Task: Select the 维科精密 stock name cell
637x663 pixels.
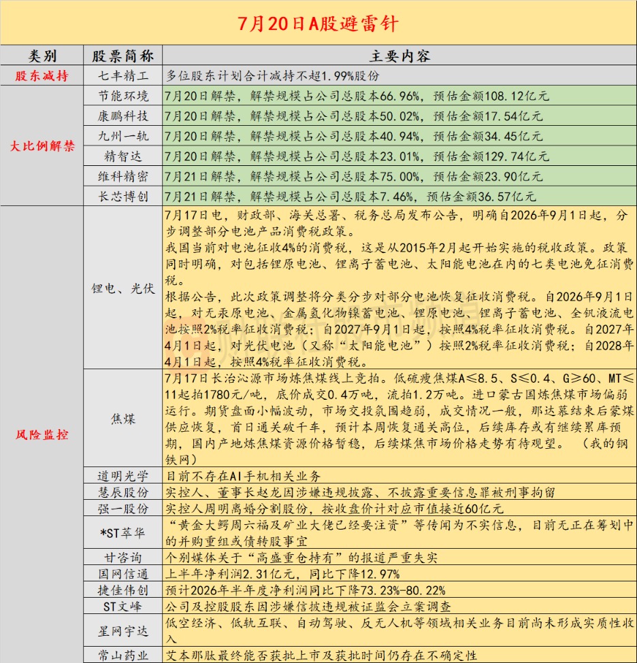Action: point(123,176)
